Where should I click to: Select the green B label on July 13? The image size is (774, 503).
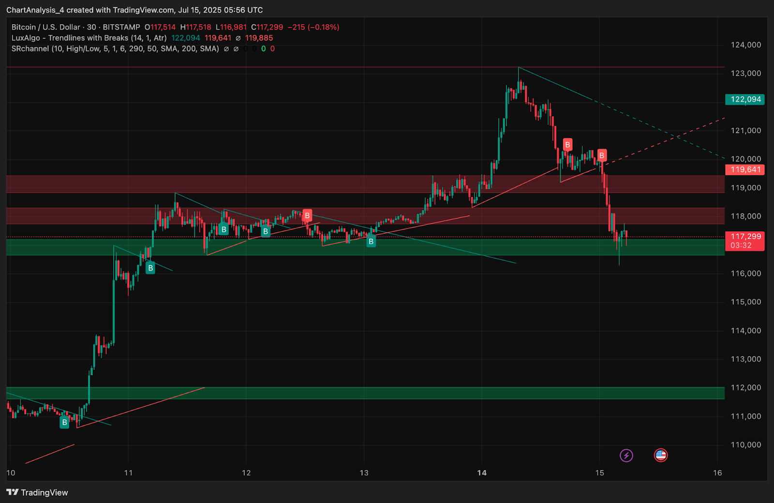(x=371, y=241)
